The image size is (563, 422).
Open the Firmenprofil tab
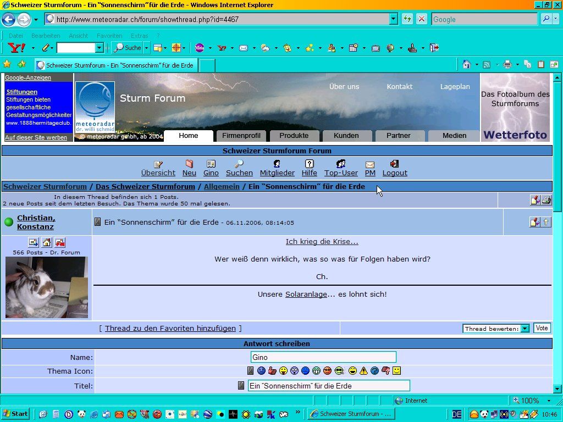coord(241,136)
